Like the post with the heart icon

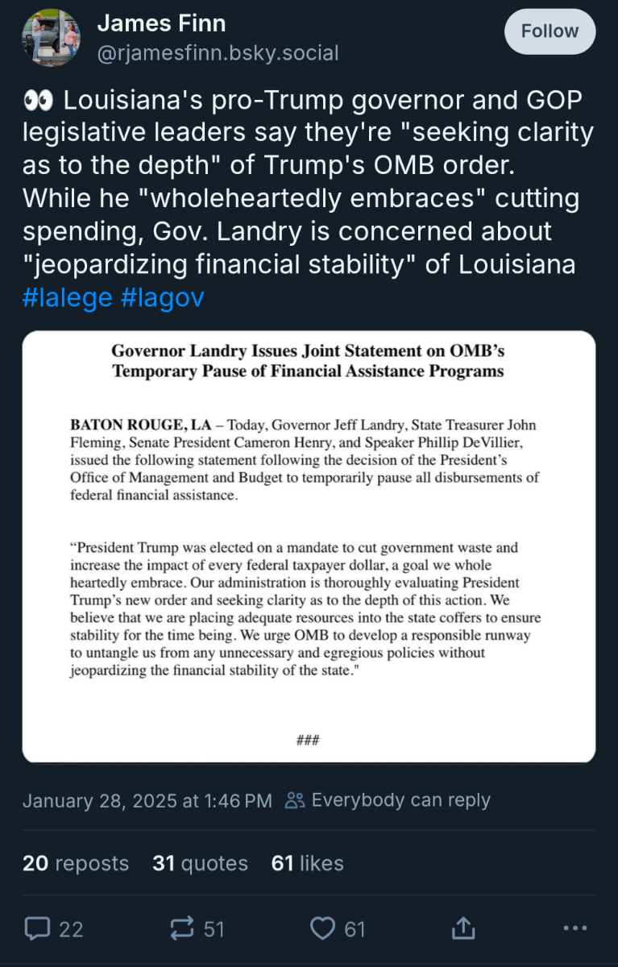point(322,928)
